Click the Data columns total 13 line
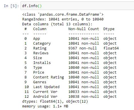This screenshot has width=134, height=110. click(x=57, y=24)
